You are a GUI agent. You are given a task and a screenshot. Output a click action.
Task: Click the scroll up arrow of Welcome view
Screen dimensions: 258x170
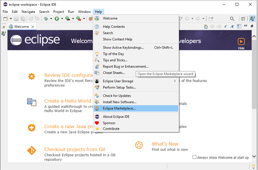point(254,36)
